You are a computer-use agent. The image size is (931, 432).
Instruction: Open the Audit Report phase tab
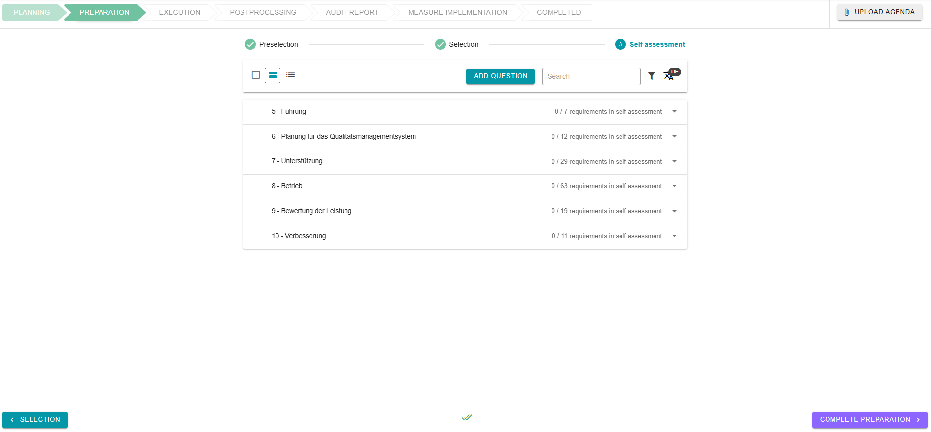click(x=352, y=12)
